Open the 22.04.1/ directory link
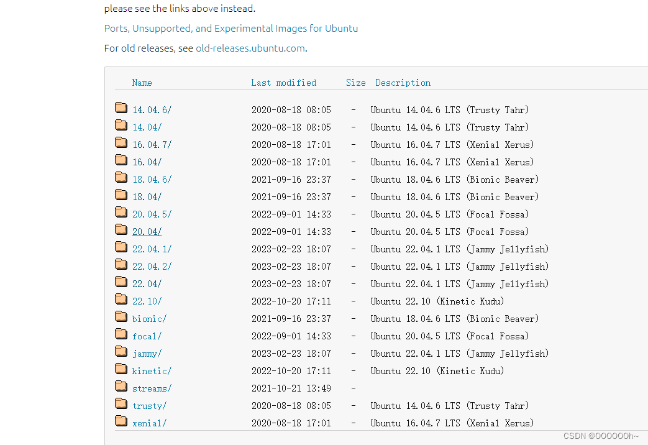Viewport: 648px width, 445px height. click(x=152, y=249)
